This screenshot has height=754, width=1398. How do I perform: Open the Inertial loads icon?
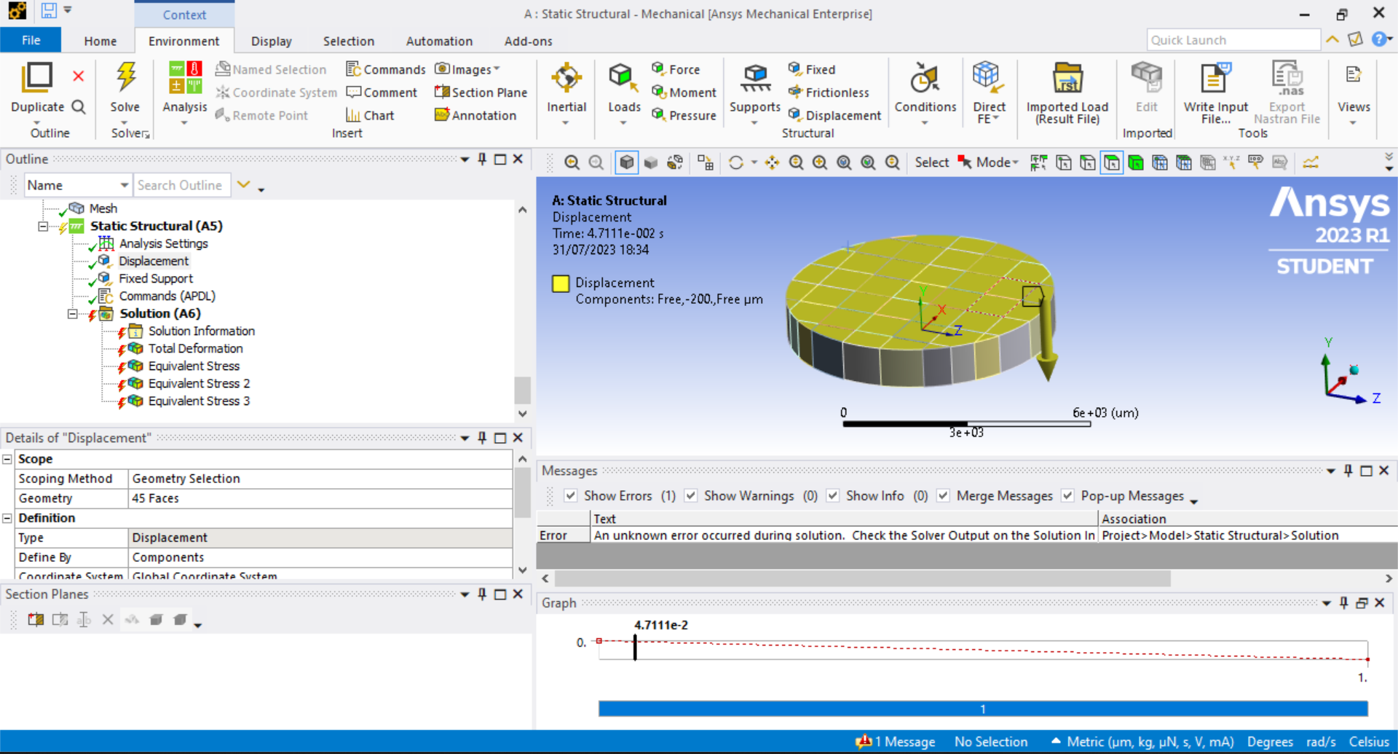566,78
